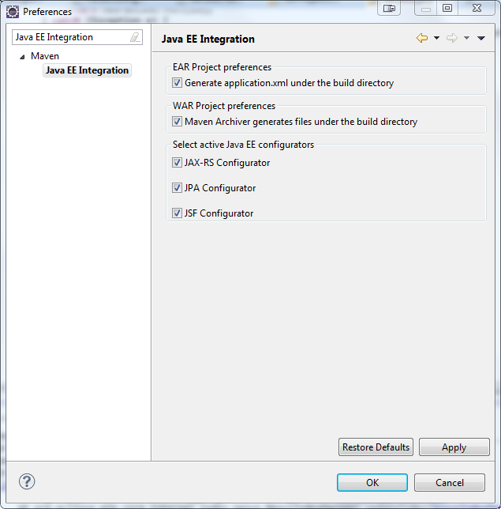The width and height of the screenshot is (501, 509).
Task: Click the clear filter text eraser icon
Action: 135,37
